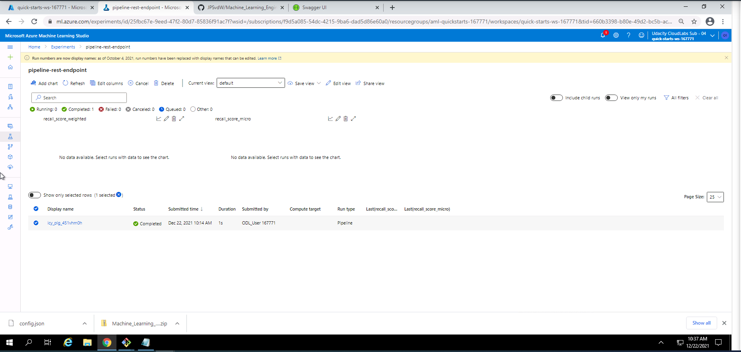
Task: Toggle Include child runs switch
Action: 556,98
